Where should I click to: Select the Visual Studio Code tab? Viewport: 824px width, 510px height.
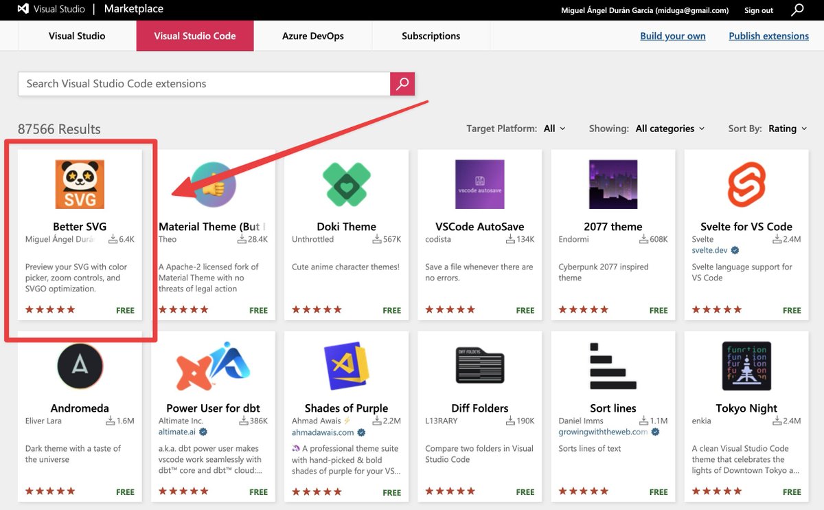(195, 36)
